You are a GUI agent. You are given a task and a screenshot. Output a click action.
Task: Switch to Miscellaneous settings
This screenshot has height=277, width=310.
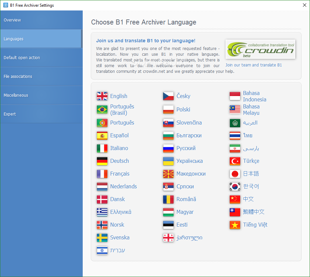coord(41,95)
